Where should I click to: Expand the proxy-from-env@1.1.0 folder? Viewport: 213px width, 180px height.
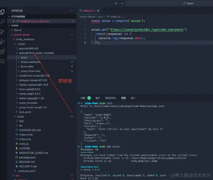(42, 107)
